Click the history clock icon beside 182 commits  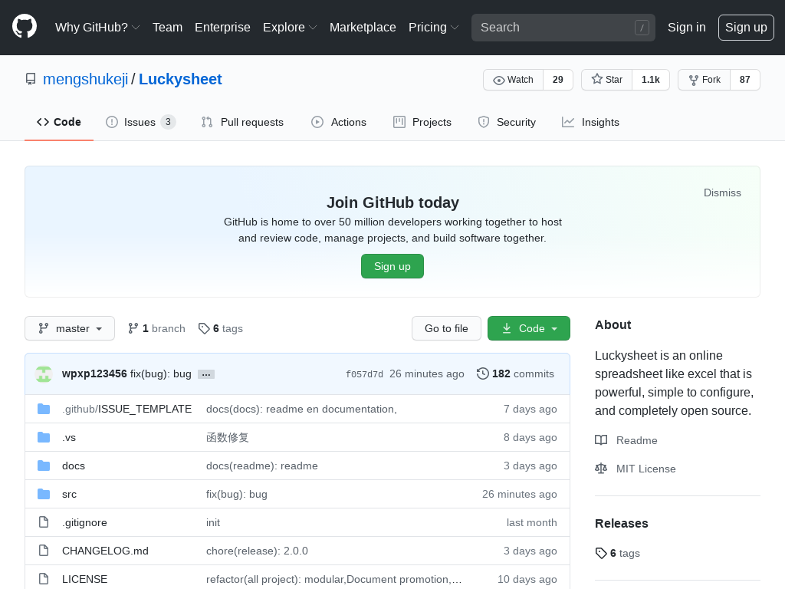483,373
